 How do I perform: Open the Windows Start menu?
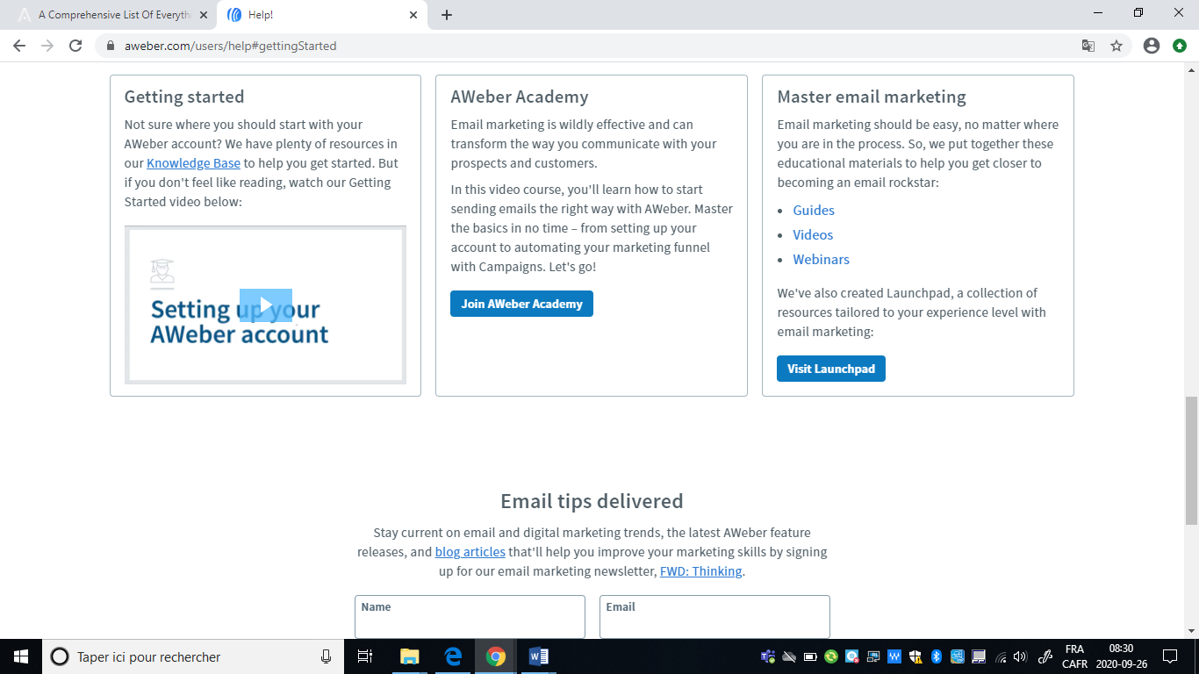[x=21, y=656]
